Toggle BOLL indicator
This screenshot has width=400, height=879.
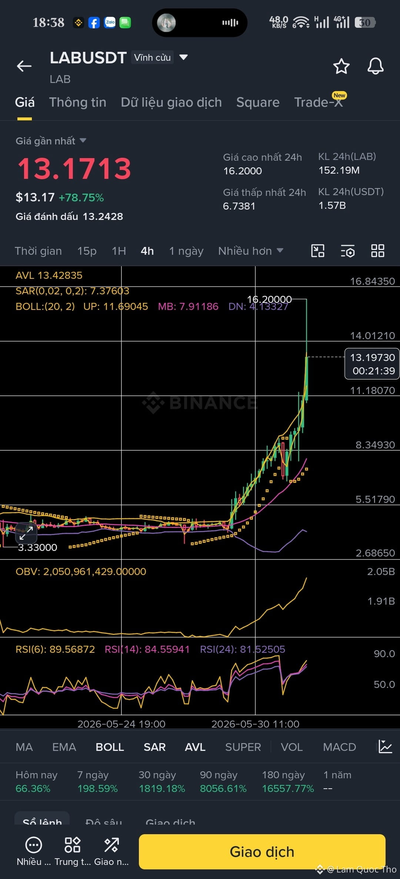pyautogui.click(x=110, y=747)
